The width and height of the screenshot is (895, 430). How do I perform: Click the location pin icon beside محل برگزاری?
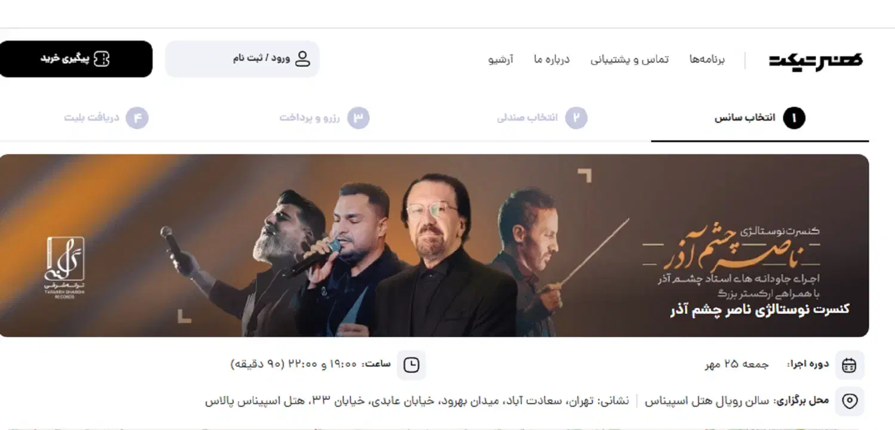coord(849,401)
